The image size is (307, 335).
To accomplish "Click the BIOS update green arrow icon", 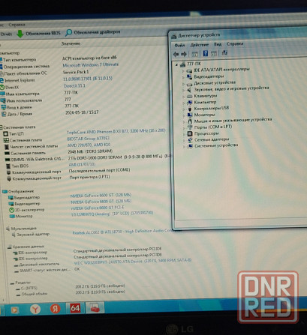I will (x=20, y=34).
